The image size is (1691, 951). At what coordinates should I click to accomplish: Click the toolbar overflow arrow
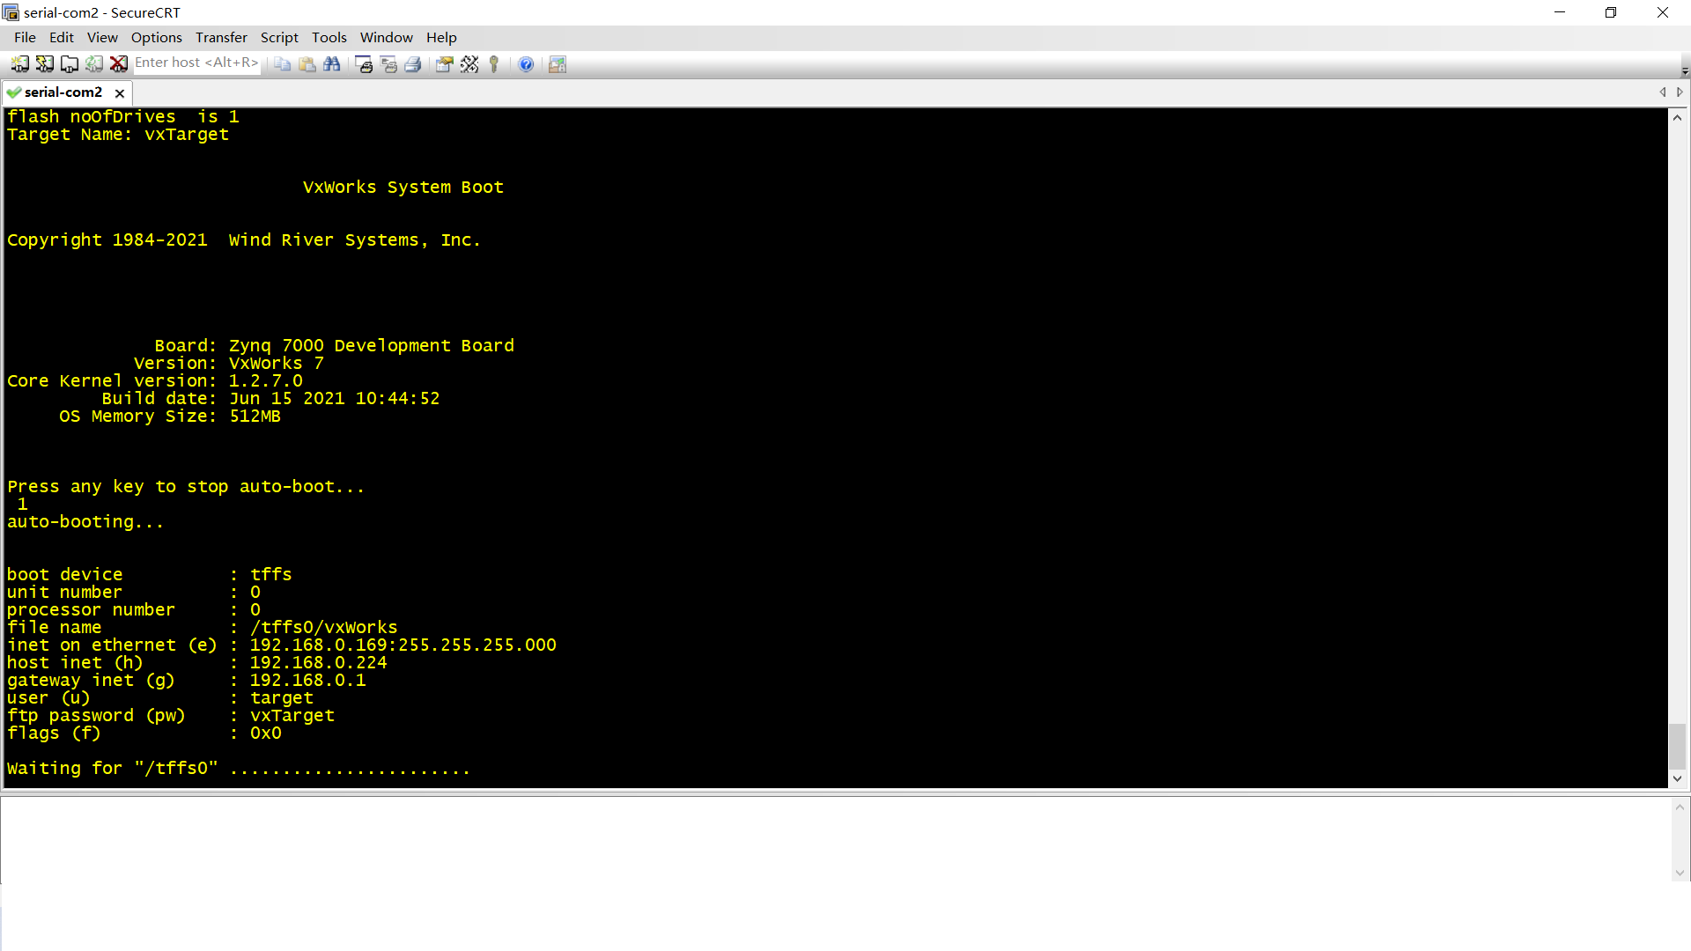(1685, 70)
